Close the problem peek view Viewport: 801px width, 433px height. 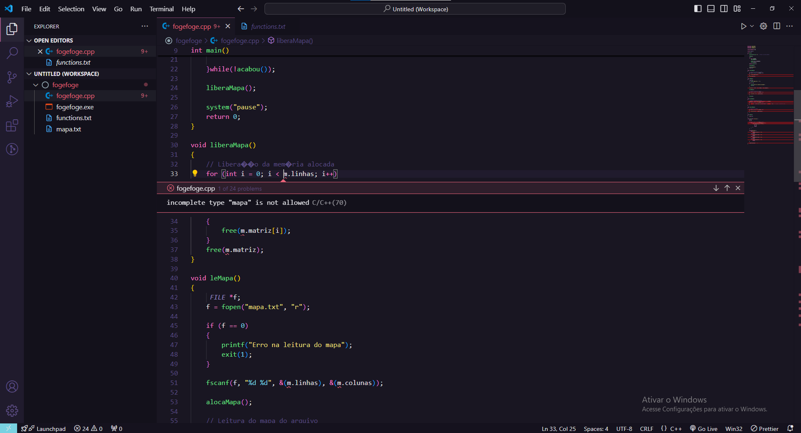click(x=738, y=188)
